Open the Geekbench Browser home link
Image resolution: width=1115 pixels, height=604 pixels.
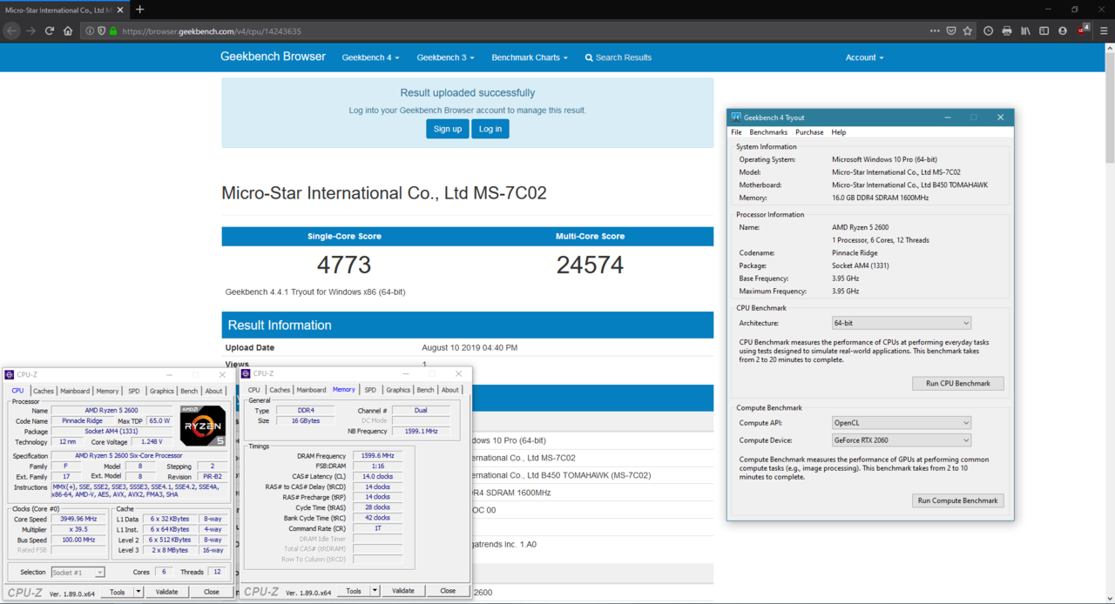point(273,57)
